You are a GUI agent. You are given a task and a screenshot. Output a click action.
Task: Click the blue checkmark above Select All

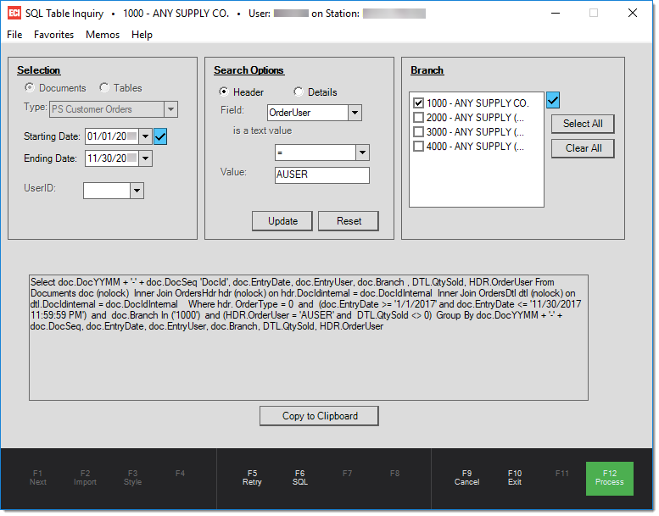click(x=553, y=100)
